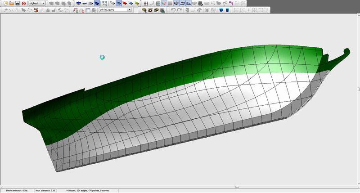Click the Redo arrow icon
This screenshot has height=193, width=360.
(x=180, y=10)
